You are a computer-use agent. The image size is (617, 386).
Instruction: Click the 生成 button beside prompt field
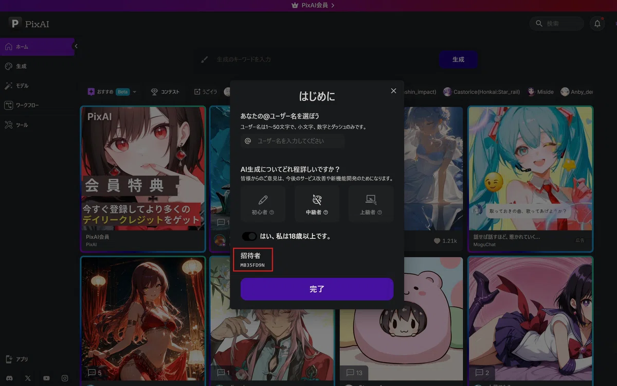pyautogui.click(x=458, y=60)
